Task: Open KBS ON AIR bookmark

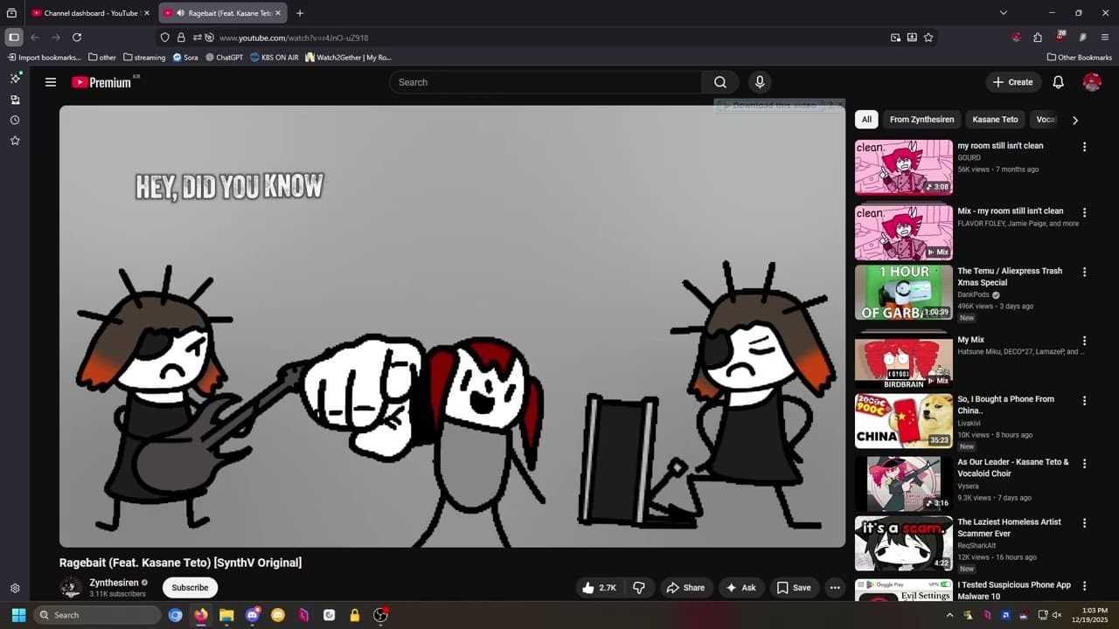Action: (274, 58)
